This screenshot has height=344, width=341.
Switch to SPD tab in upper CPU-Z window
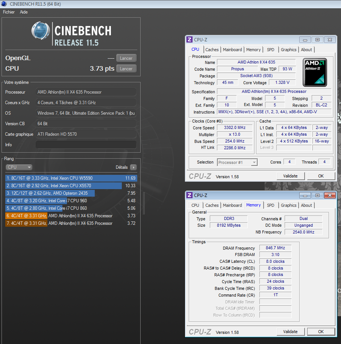tap(271, 50)
